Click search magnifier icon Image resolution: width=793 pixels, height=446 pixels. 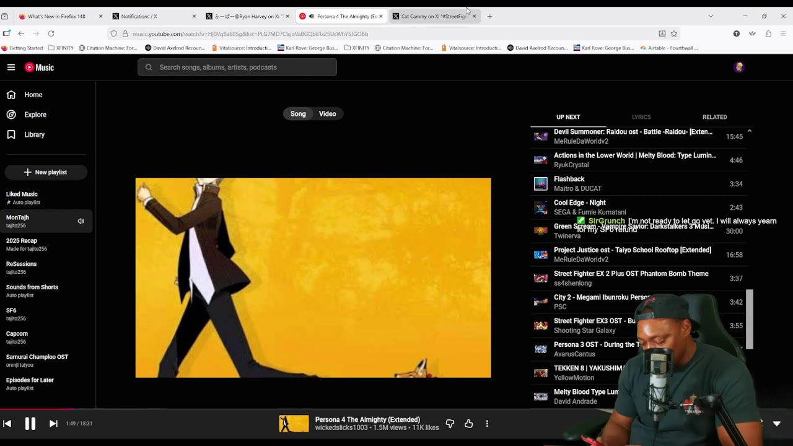pos(149,68)
